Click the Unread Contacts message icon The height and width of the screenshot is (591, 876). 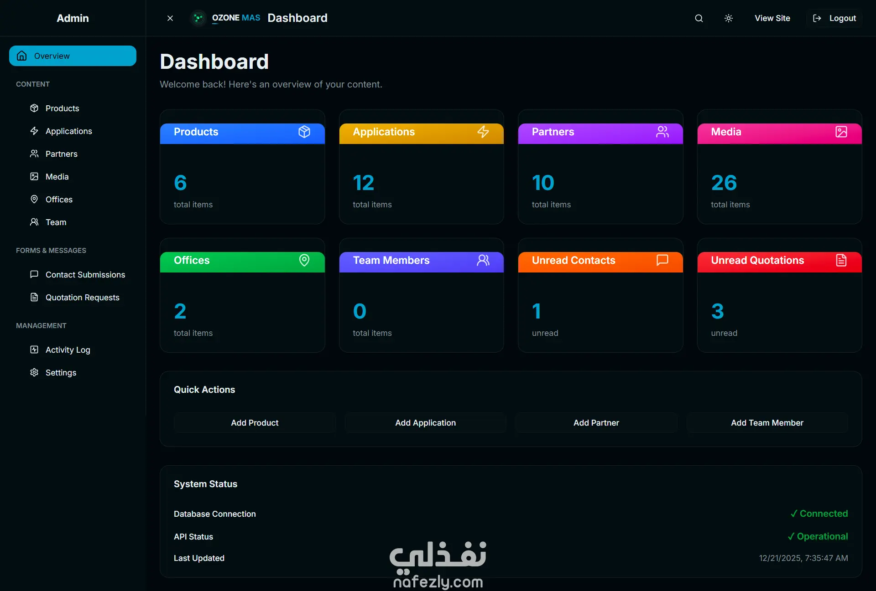pyautogui.click(x=662, y=260)
